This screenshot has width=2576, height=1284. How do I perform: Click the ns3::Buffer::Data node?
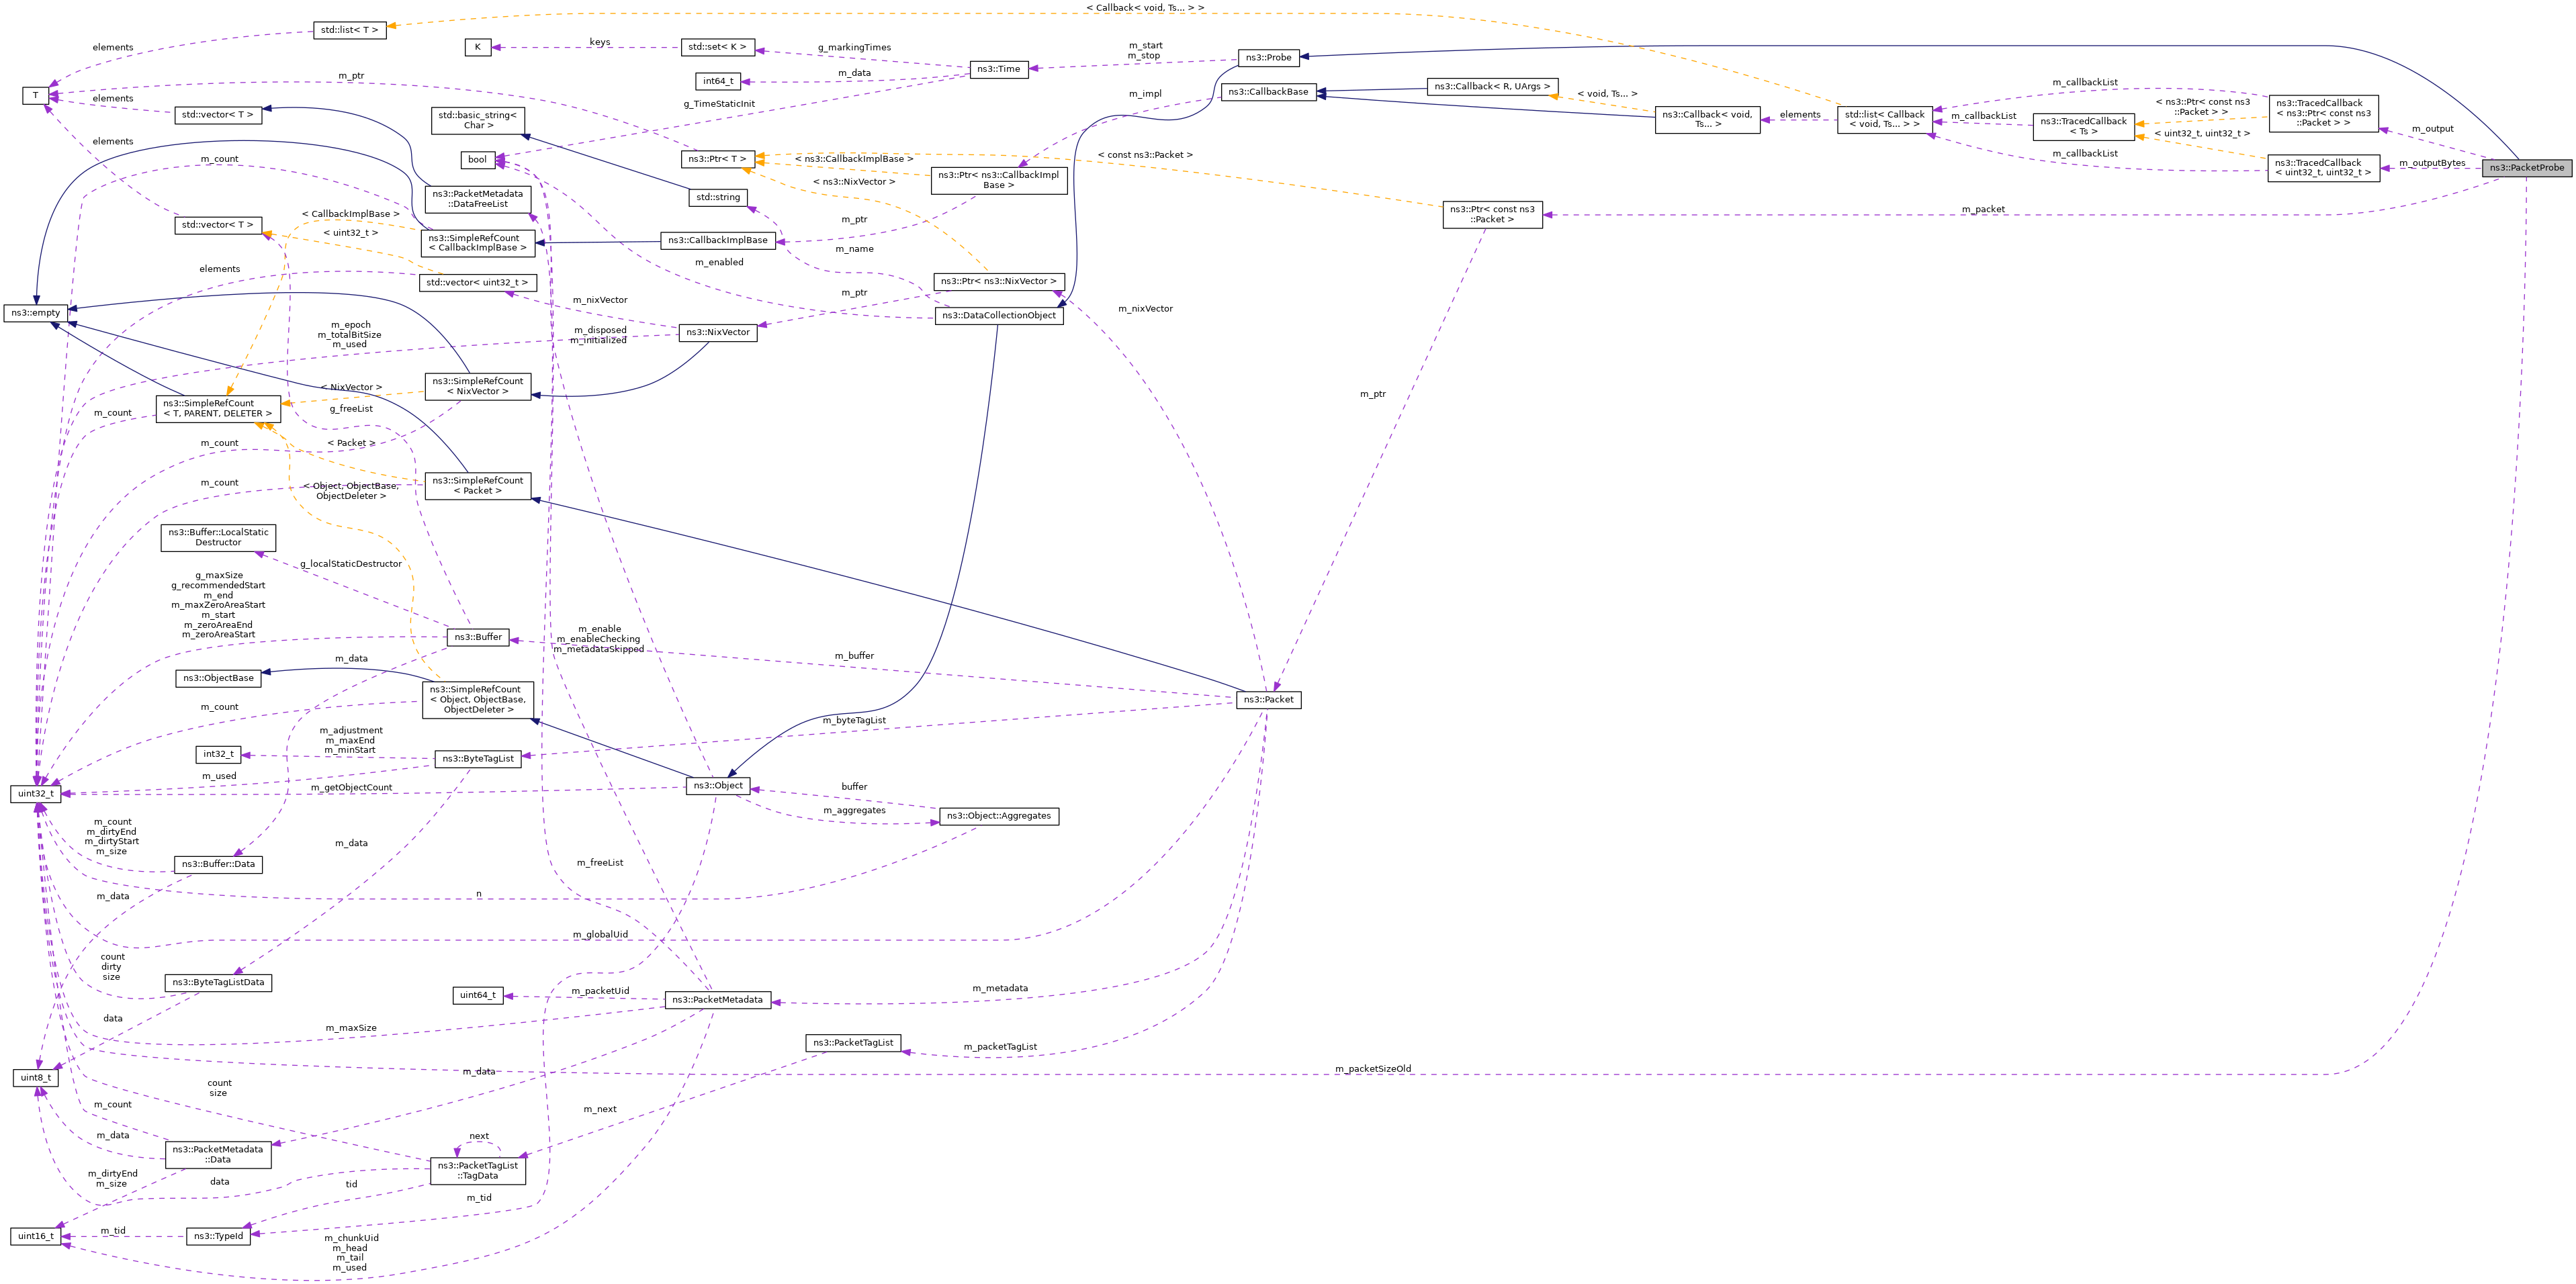[x=218, y=864]
